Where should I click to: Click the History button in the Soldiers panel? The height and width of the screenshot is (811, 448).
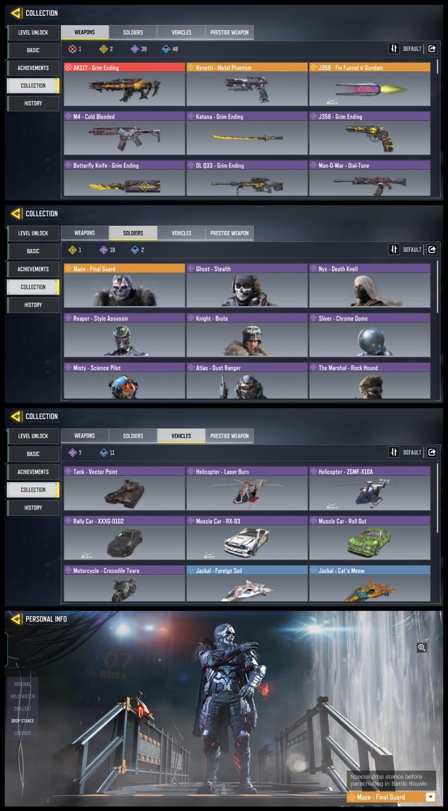click(33, 305)
